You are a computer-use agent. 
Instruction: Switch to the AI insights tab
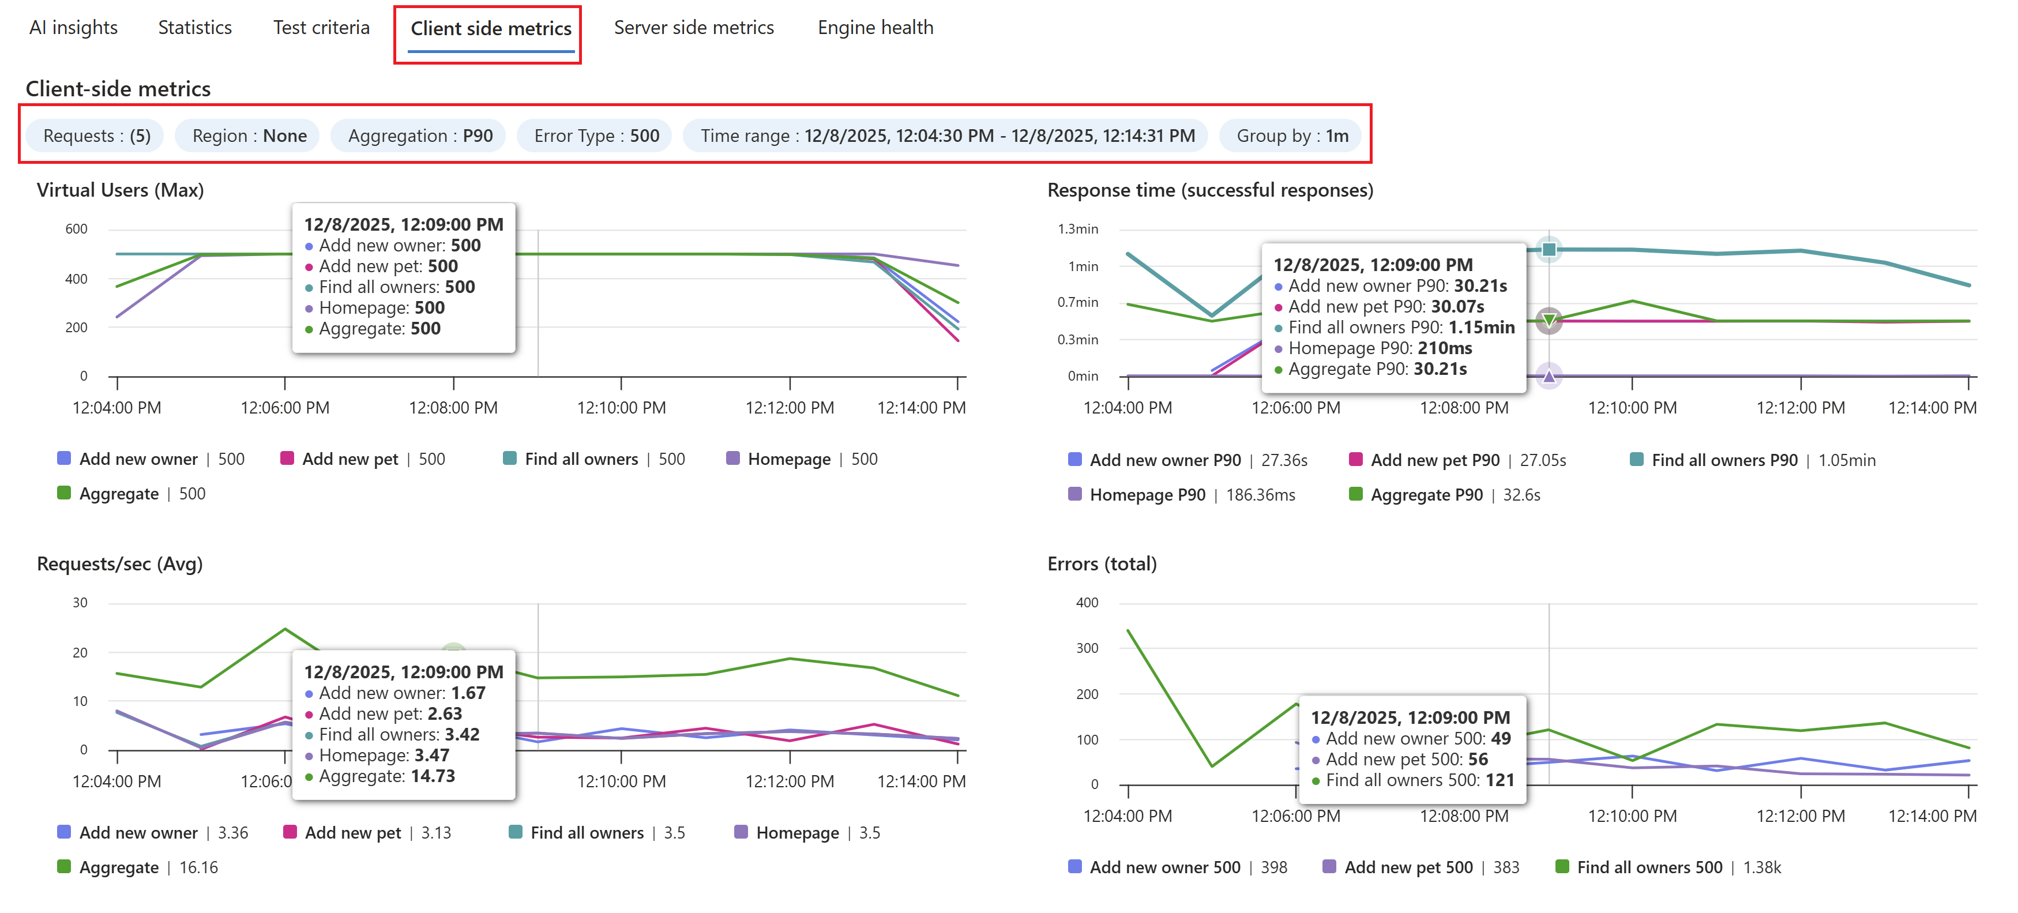[x=73, y=28]
